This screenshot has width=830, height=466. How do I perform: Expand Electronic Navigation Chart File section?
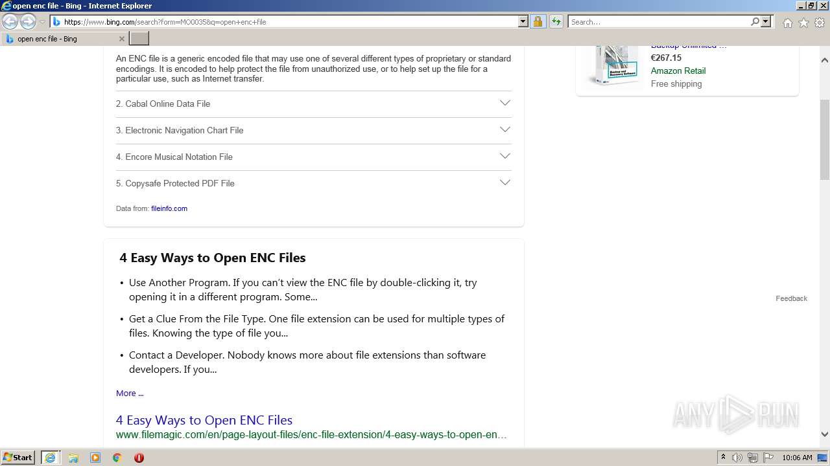tap(313, 130)
